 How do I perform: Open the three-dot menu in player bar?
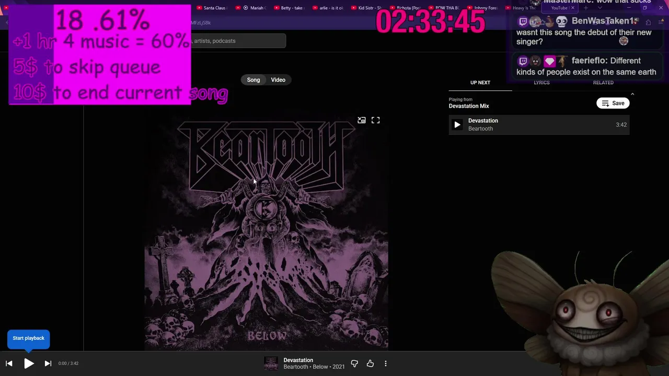tap(386, 363)
